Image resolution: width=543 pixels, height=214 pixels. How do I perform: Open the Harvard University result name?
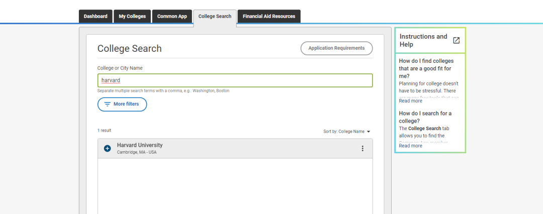[x=140, y=145]
